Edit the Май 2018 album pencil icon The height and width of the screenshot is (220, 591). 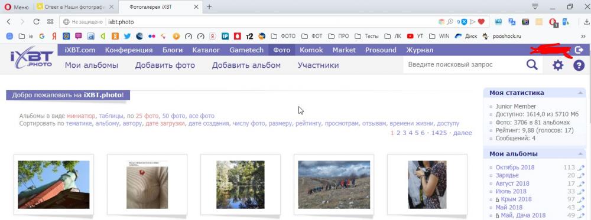[x=581, y=208]
